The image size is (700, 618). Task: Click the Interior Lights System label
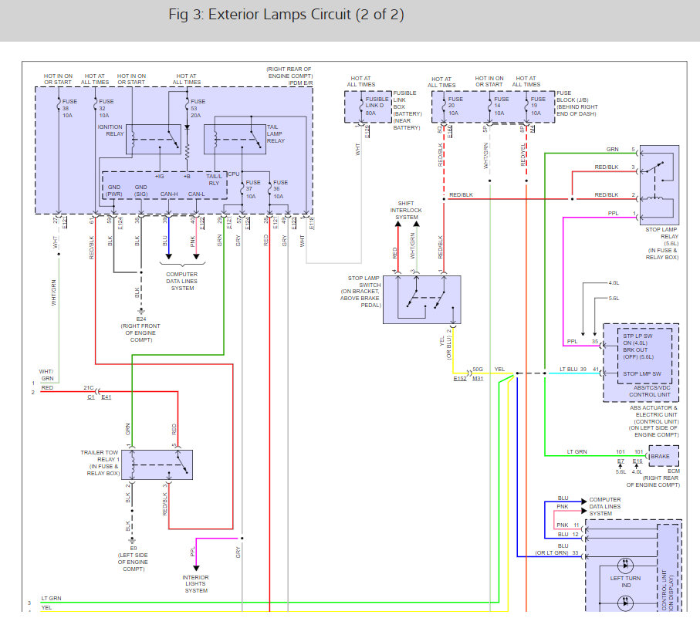click(x=196, y=583)
